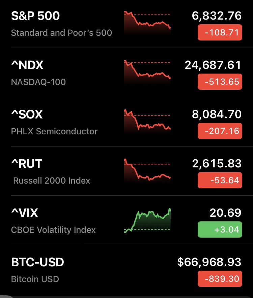This screenshot has height=298, width=253.
Task: Click the S&P 500 price 6,832.76
Action: (x=217, y=16)
